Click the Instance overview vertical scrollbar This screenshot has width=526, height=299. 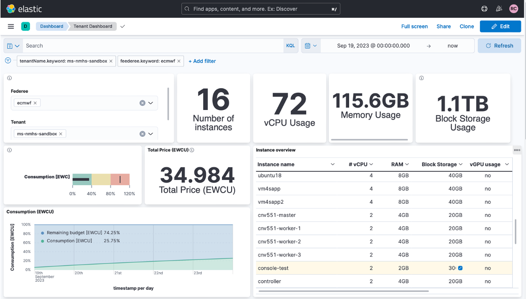(515, 232)
